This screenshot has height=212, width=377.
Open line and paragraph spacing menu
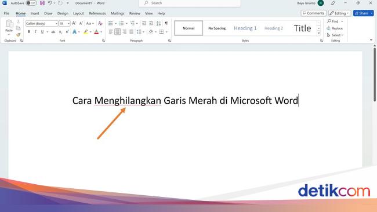[140, 32]
